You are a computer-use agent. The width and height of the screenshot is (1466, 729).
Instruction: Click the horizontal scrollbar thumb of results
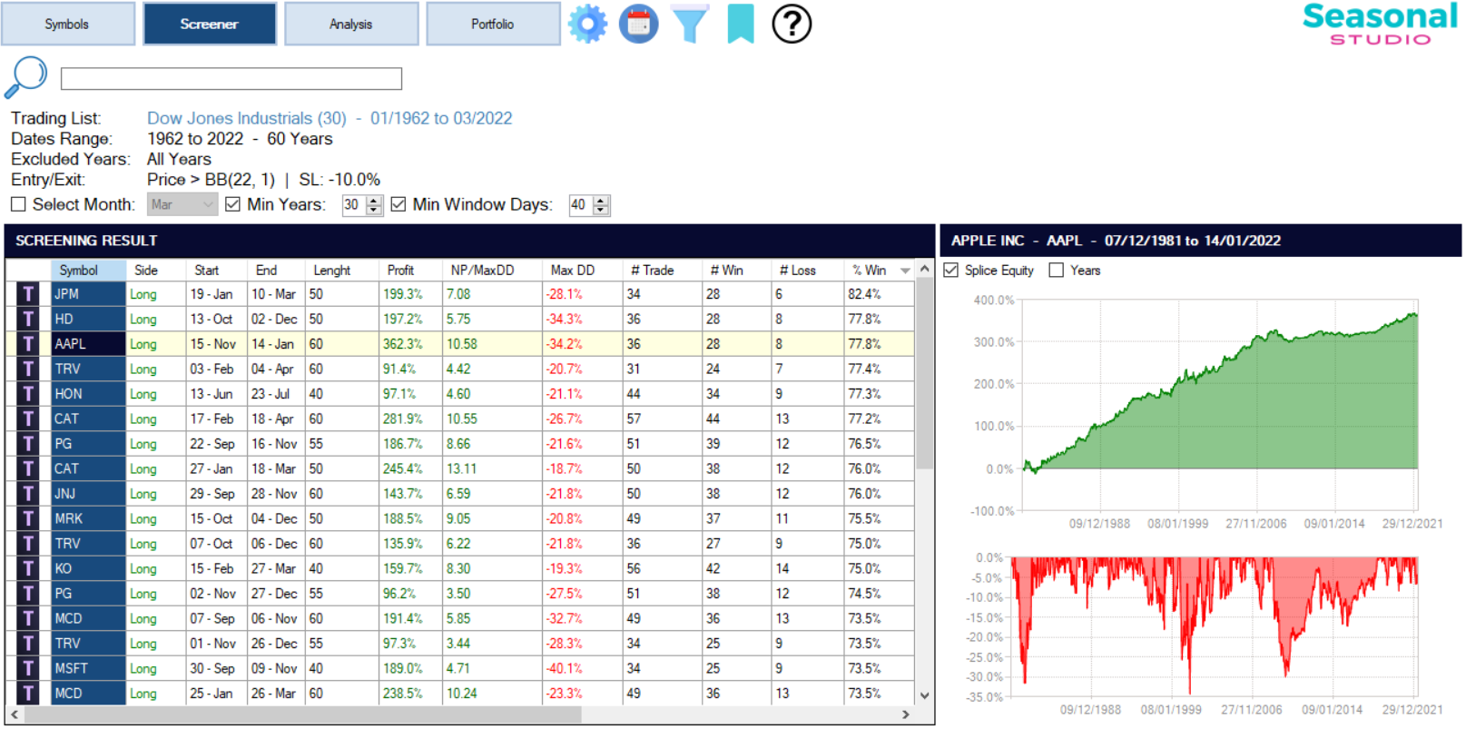point(304,715)
